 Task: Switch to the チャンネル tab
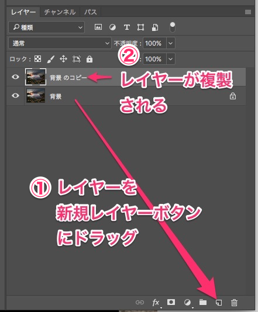(x=60, y=12)
